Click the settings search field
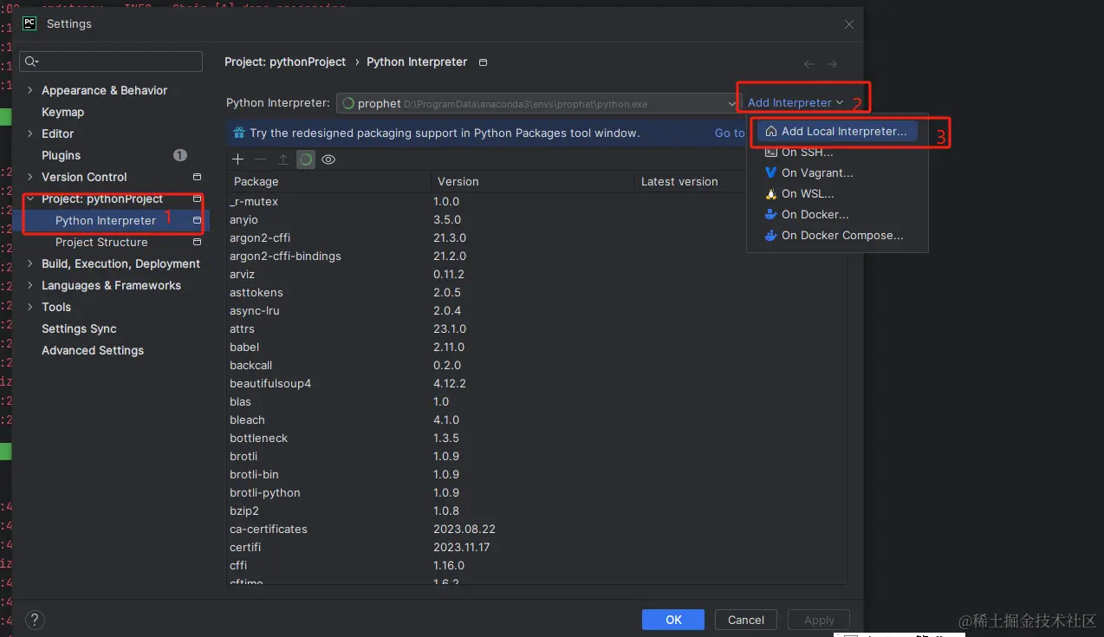 point(111,62)
